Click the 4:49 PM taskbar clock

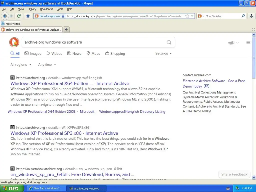247,188
